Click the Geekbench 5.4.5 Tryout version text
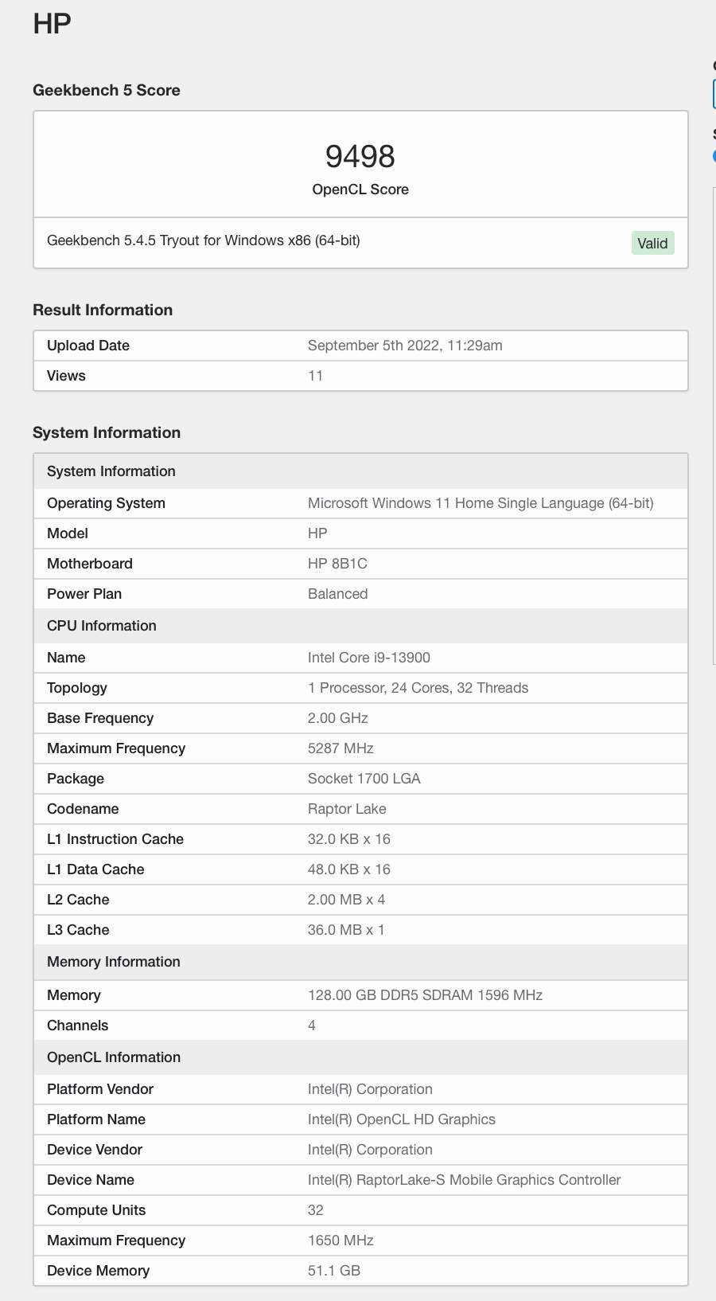716x1301 pixels. click(204, 240)
